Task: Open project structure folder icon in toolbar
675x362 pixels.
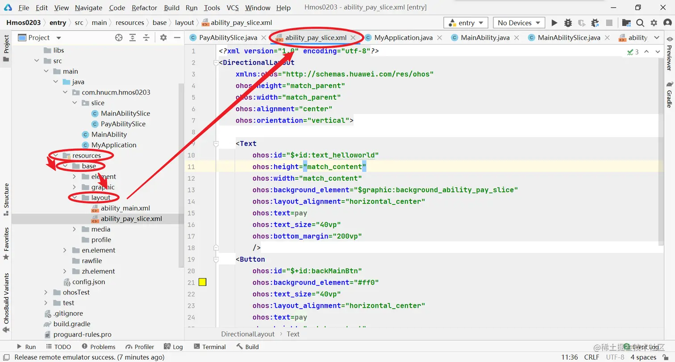Action: (x=626, y=23)
